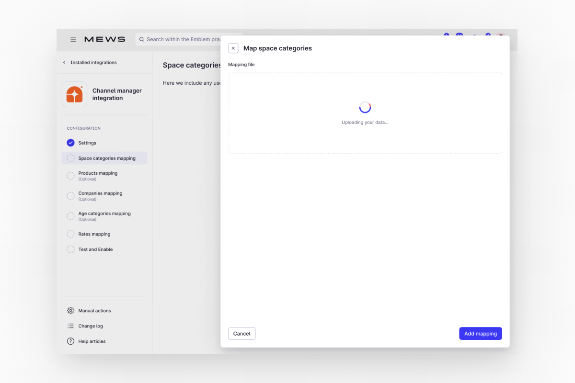Open the Products mapping step
This screenshot has width=575, height=383.
point(98,176)
